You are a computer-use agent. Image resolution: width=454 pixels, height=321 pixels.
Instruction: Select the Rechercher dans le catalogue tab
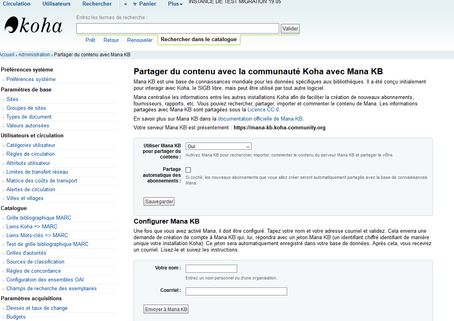click(199, 39)
